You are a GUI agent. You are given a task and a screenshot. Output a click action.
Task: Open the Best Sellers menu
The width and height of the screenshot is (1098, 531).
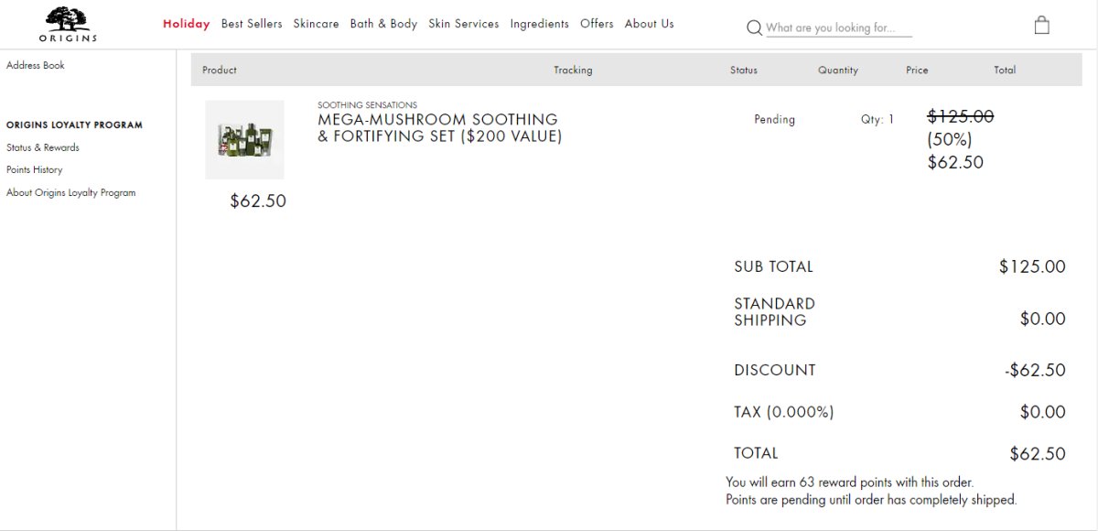[252, 24]
